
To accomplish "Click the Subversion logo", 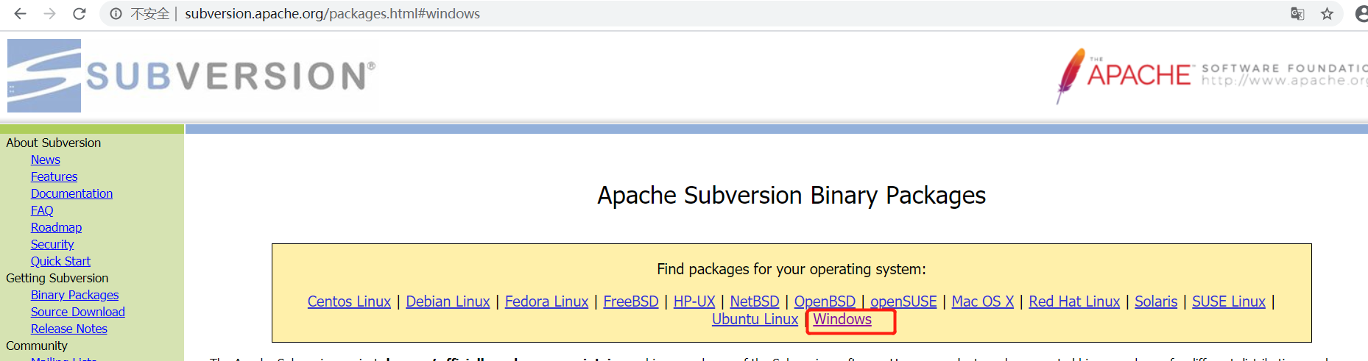I will click(191, 76).
